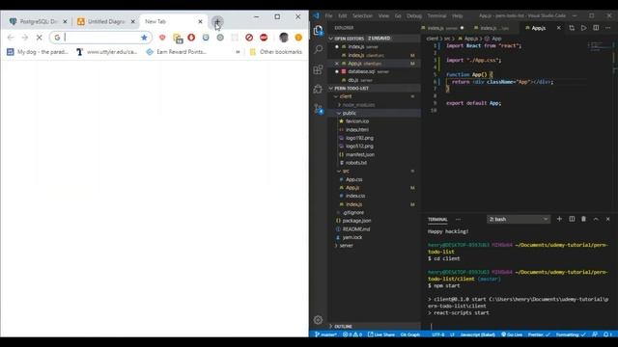
Task: Maximize terminal panel with up chevron
Action: [x=596, y=219]
